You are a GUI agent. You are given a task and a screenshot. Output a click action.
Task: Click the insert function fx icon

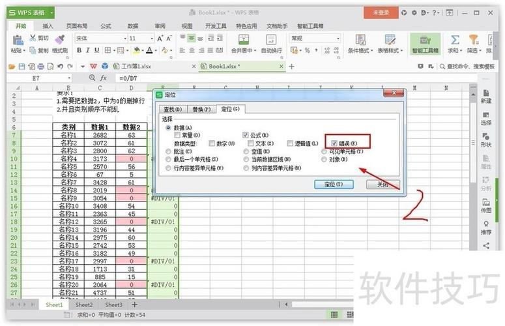tap(104, 78)
